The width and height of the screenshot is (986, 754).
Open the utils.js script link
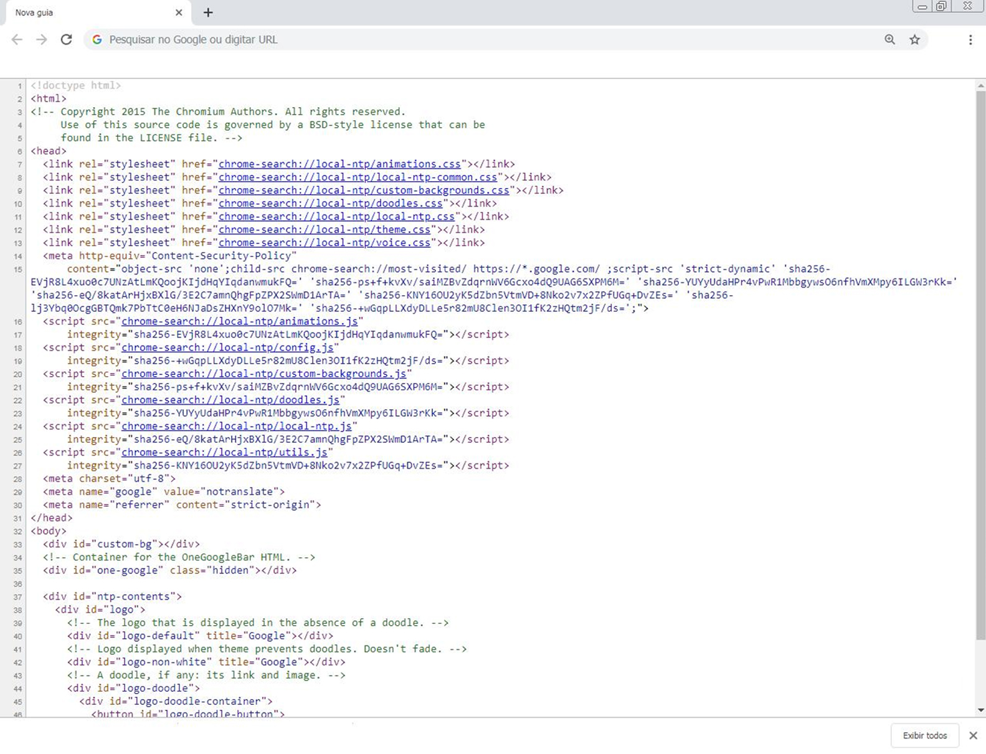(224, 452)
